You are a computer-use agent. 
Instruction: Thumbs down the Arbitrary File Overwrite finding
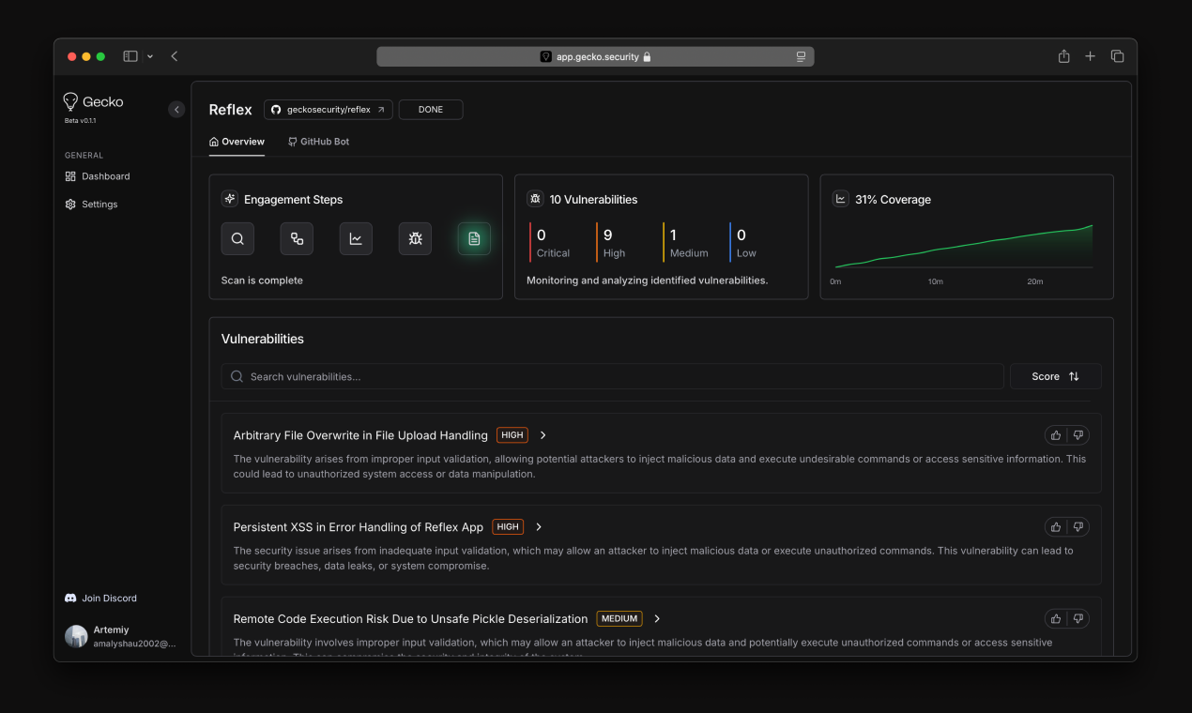(1078, 435)
